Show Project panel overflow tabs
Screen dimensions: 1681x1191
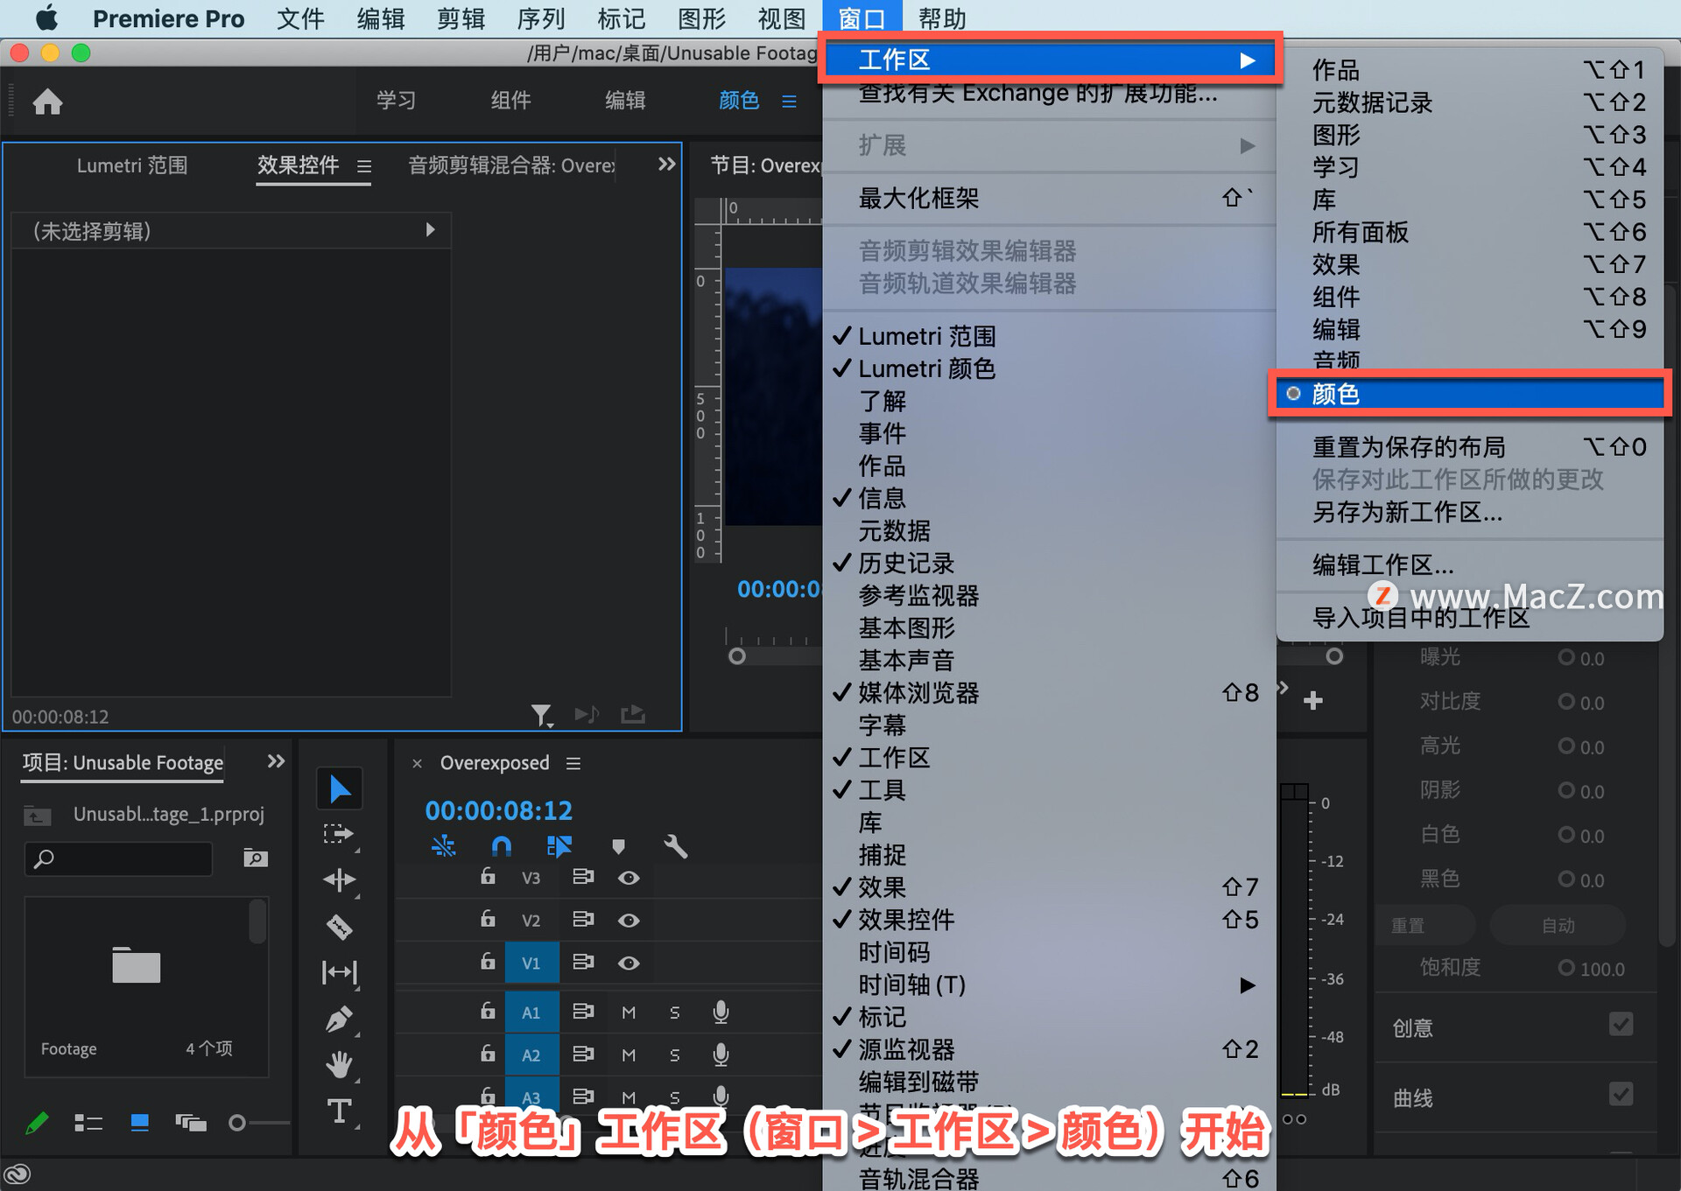coord(276,761)
